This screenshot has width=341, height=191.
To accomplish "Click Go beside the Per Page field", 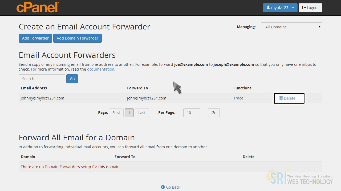I will 214,113.
